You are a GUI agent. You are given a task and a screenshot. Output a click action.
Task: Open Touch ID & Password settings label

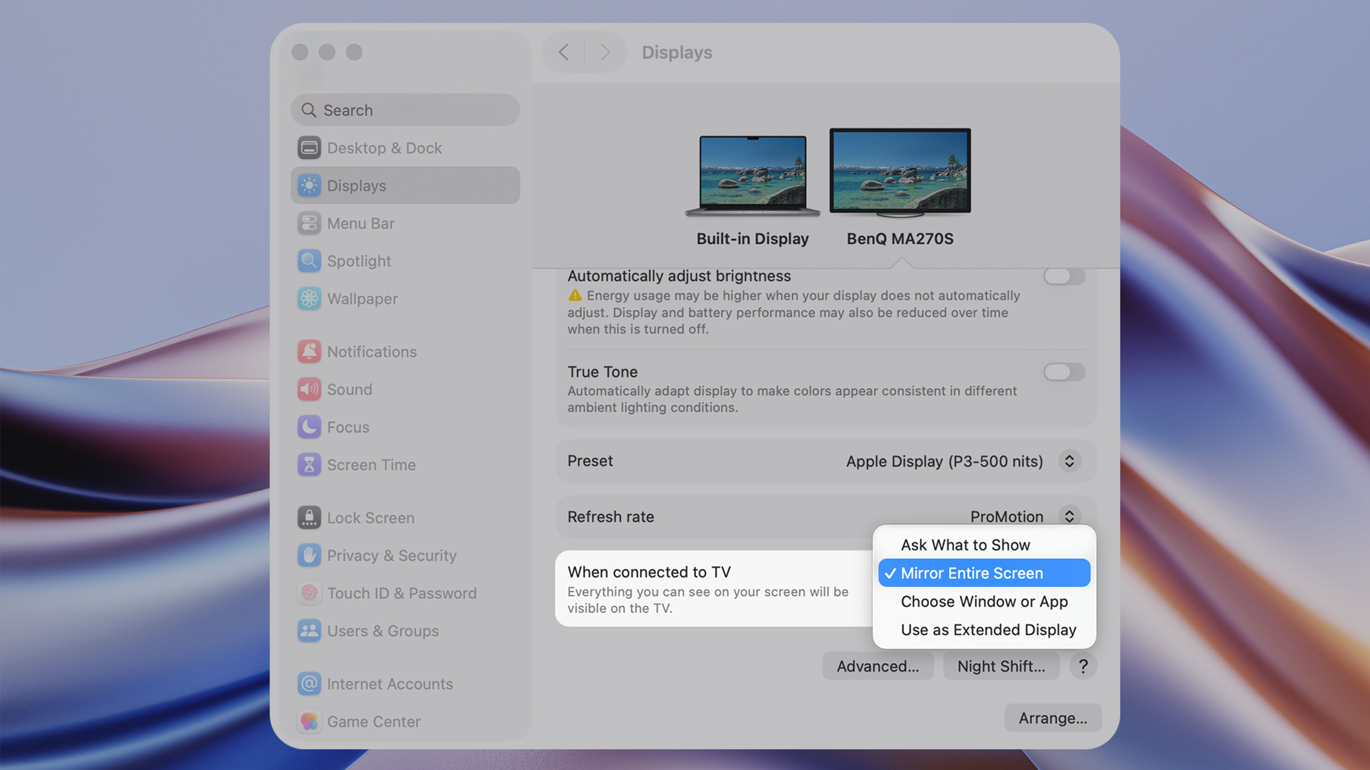[401, 593]
